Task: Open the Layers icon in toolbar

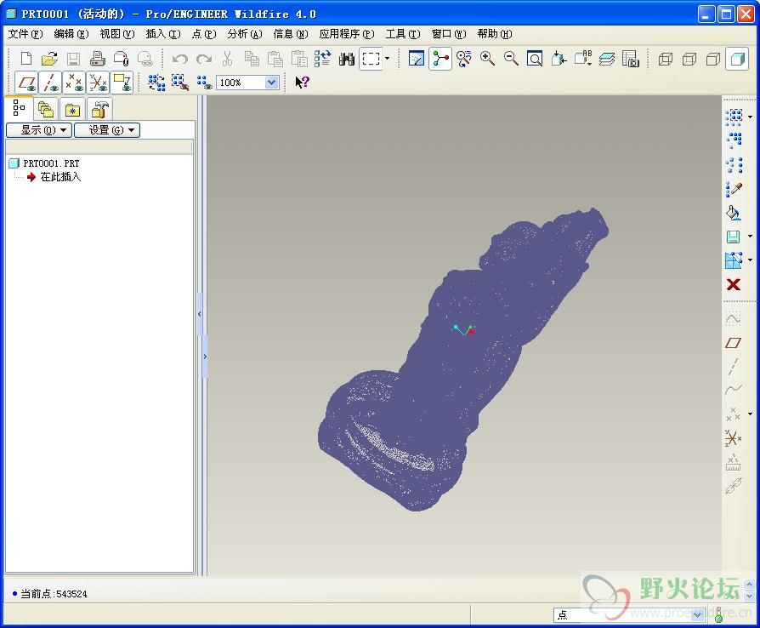Action: [x=606, y=59]
